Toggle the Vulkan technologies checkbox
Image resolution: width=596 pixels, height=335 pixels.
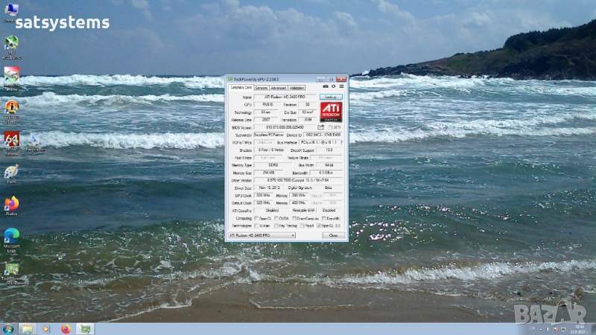point(257,225)
